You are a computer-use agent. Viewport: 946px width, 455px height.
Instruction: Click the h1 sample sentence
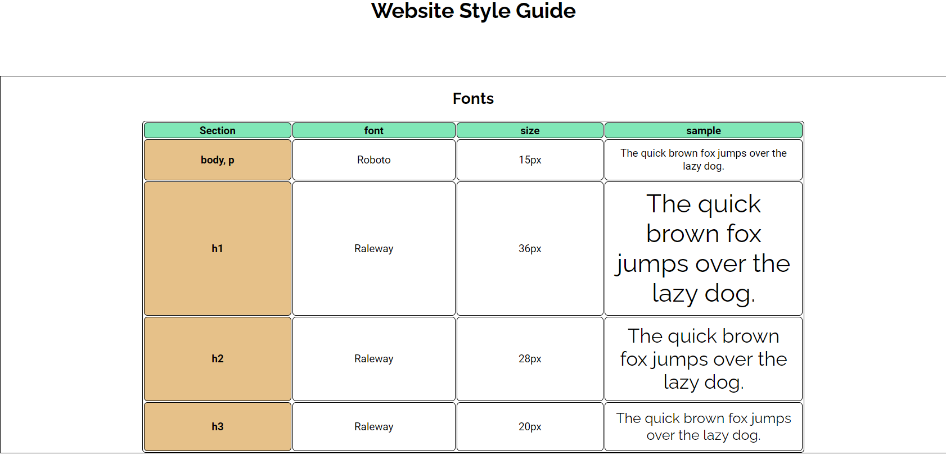[x=704, y=249]
